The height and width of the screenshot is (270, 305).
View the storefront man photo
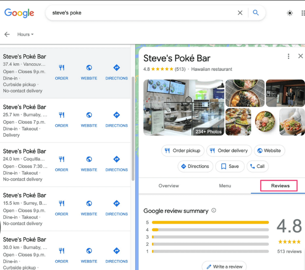tap(285, 93)
